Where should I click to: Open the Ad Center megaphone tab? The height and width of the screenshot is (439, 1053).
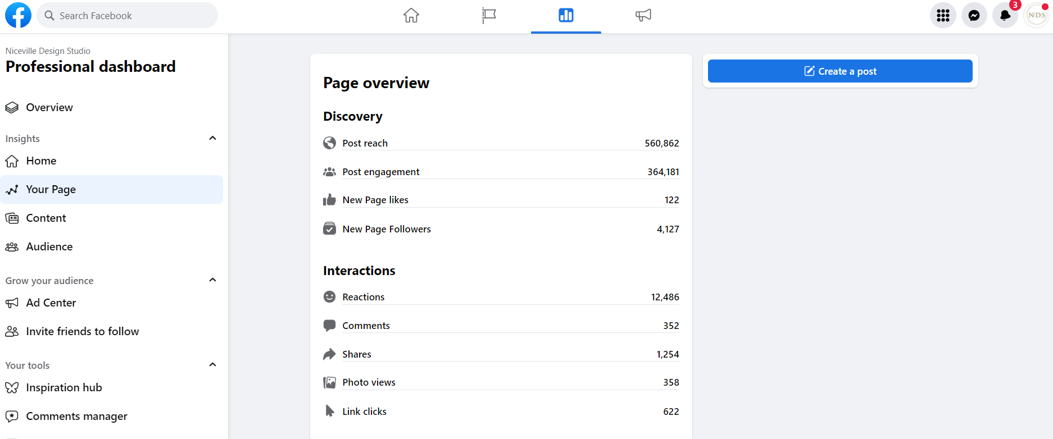click(643, 15)
